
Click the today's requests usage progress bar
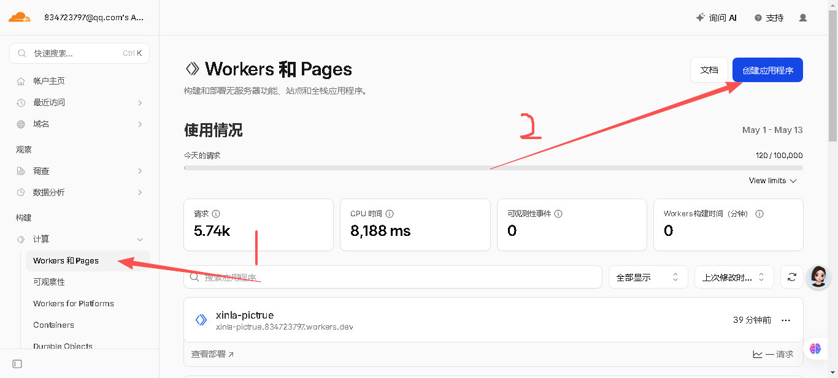(x=493, y=167)
